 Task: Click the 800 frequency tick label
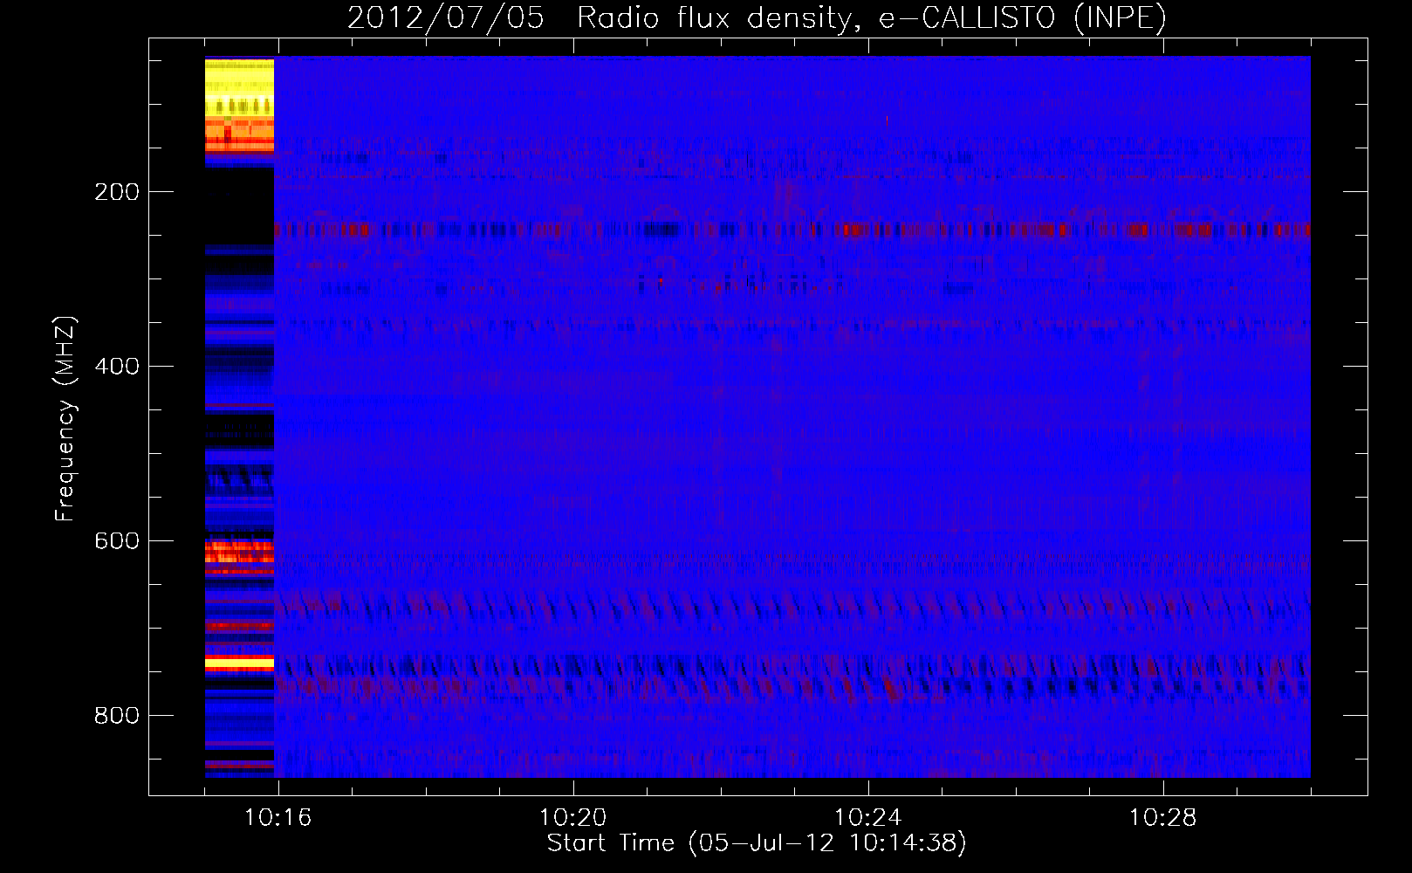click(x=117, y=716)
